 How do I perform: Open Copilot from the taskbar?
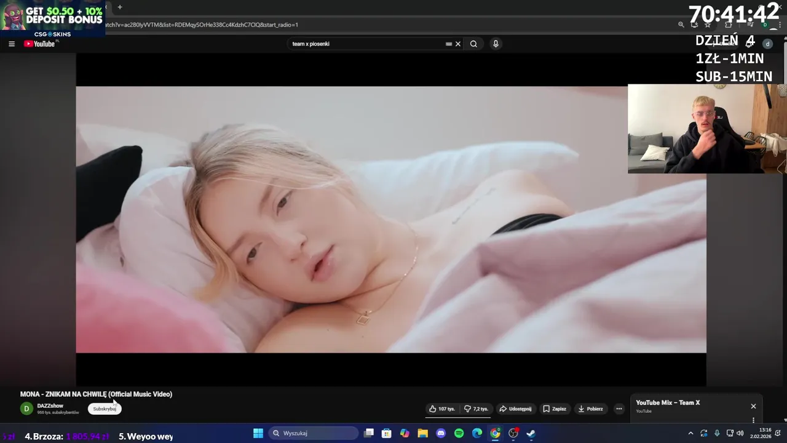point(405,433)
